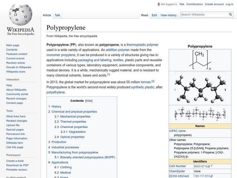The height and width of the screenshot is (178, 237).
Task: Follow the tonnes link
Action: click(146, 82)
